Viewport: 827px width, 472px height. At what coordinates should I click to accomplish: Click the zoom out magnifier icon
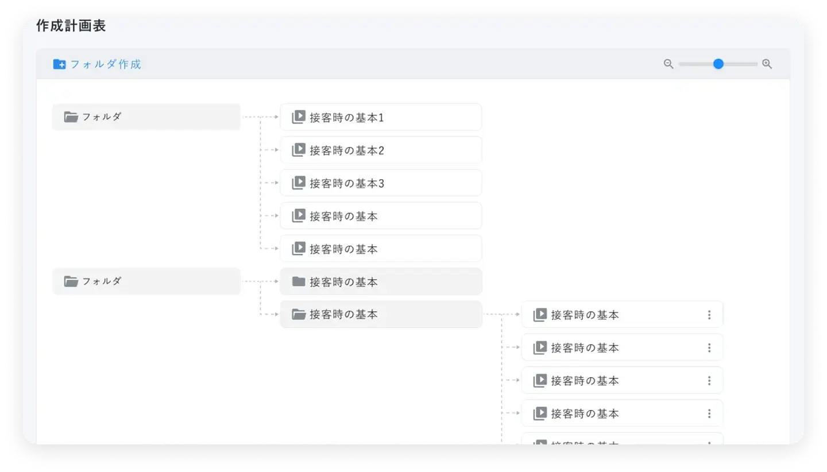668,64
